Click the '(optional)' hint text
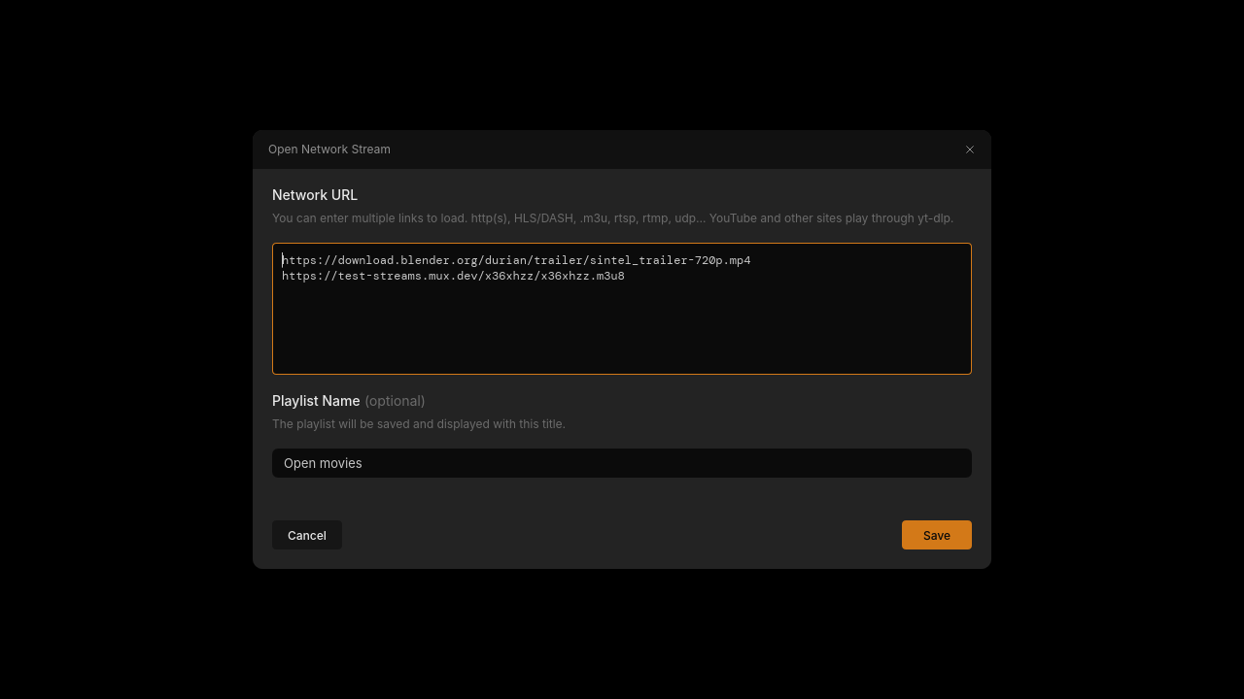The image size is (1244, 699). click(x=395, y=401)
